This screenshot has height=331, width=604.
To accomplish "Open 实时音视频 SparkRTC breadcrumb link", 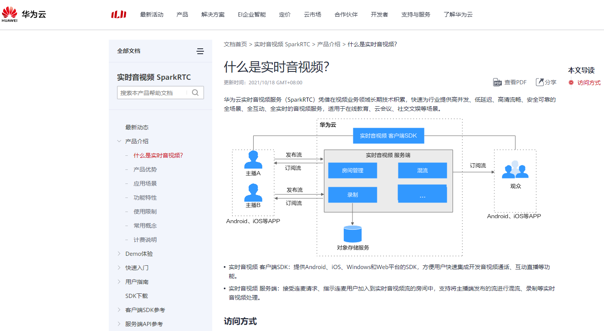I will [x=282, y=44].
